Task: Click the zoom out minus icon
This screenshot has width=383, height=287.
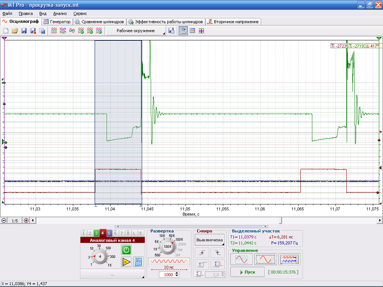Action: tap(4, 220)
